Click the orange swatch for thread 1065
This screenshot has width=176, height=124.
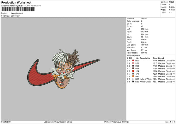coord(133,76)
